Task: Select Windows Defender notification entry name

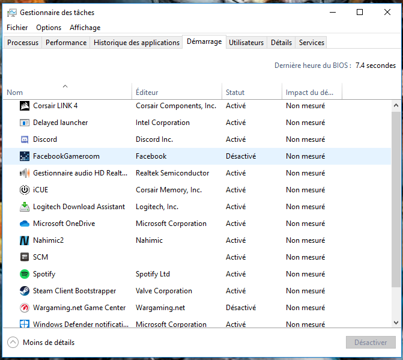Action: [80, 325]
